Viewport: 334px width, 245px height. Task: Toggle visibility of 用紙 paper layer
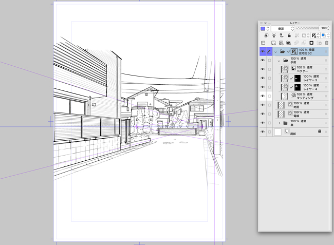(x=263, y=132)
